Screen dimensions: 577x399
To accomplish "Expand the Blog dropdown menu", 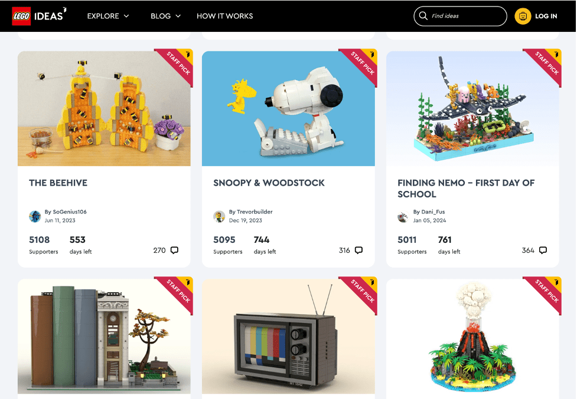I will [165, 16].
